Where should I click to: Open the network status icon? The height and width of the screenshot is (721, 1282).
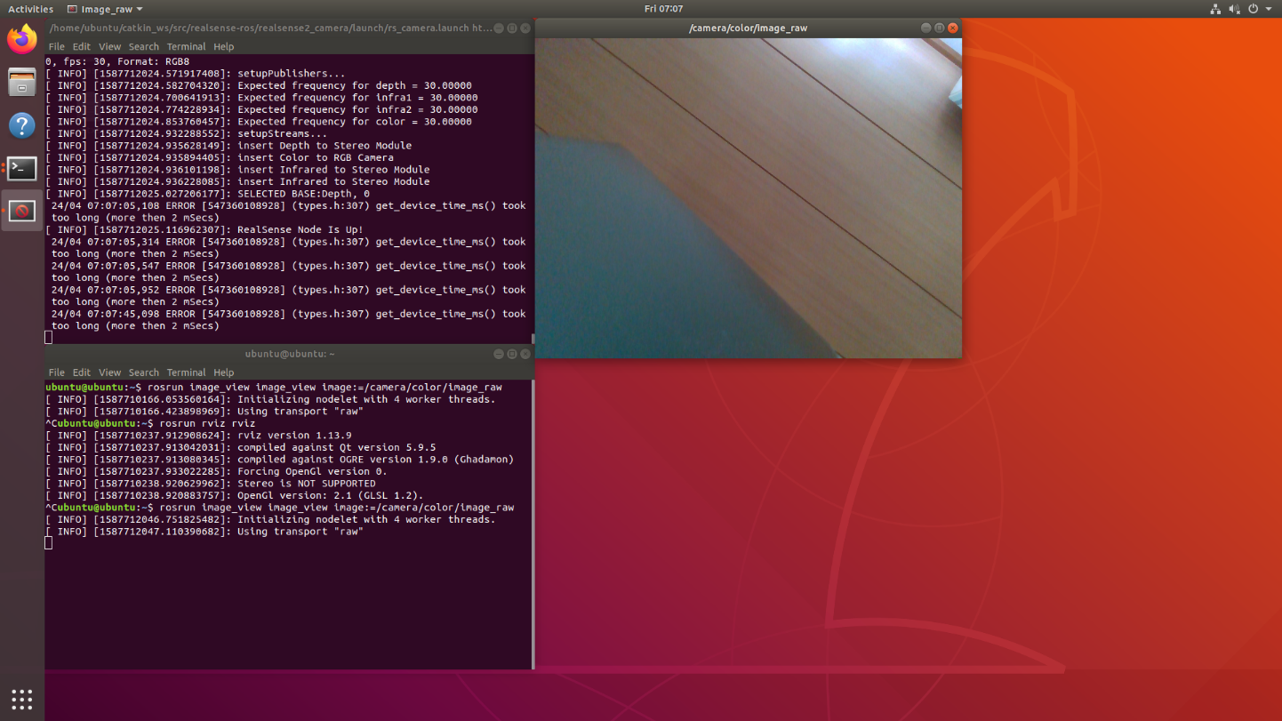(1215, 9)
